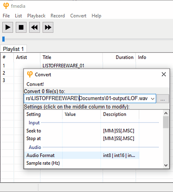Click the settings list scroll up arrow

[x=166, y=113]
